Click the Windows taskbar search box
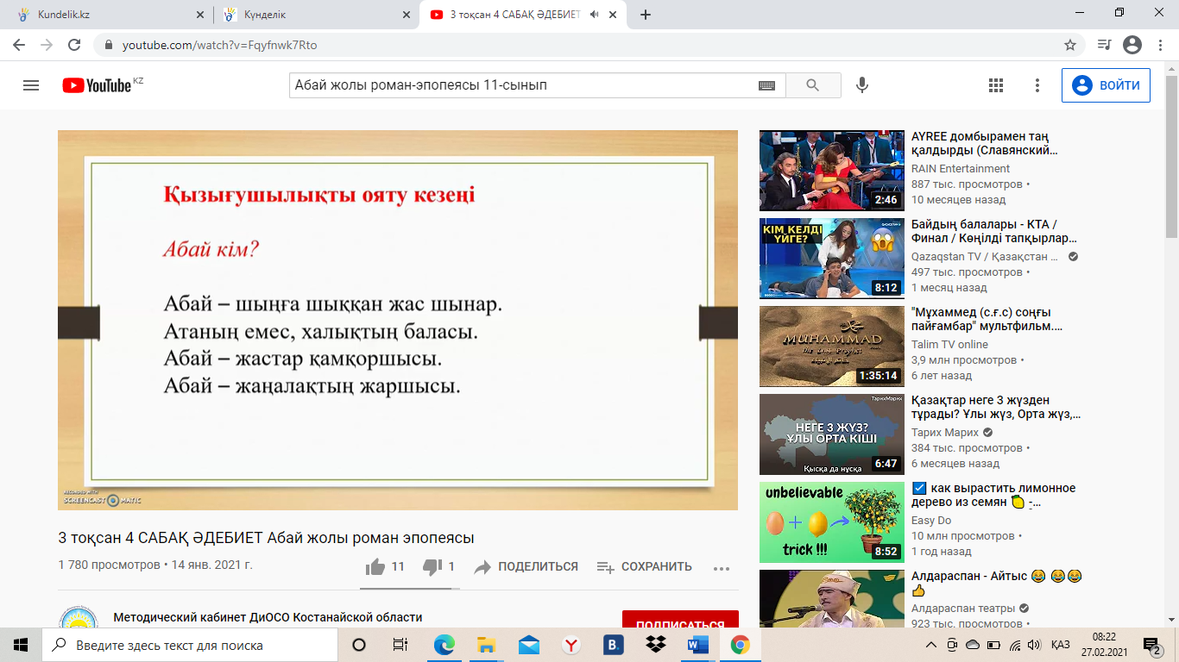The height and width of the screenshot is (662, 1179). click(190, 645)
